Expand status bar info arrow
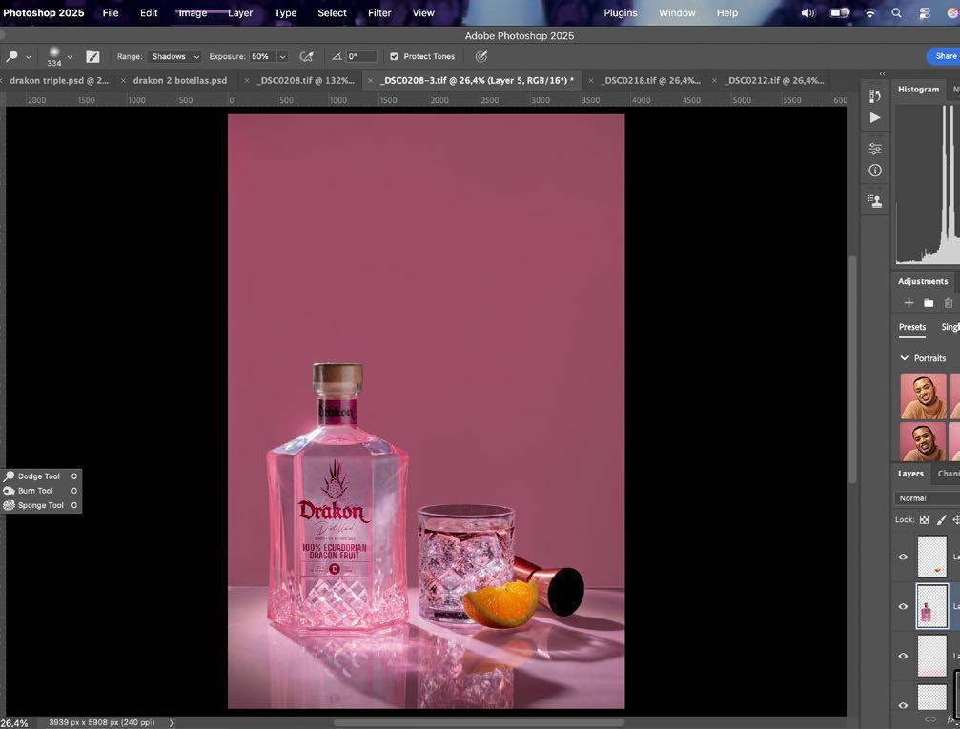The height and width of the screenshot is (729, 960). [x=171, y=723]
